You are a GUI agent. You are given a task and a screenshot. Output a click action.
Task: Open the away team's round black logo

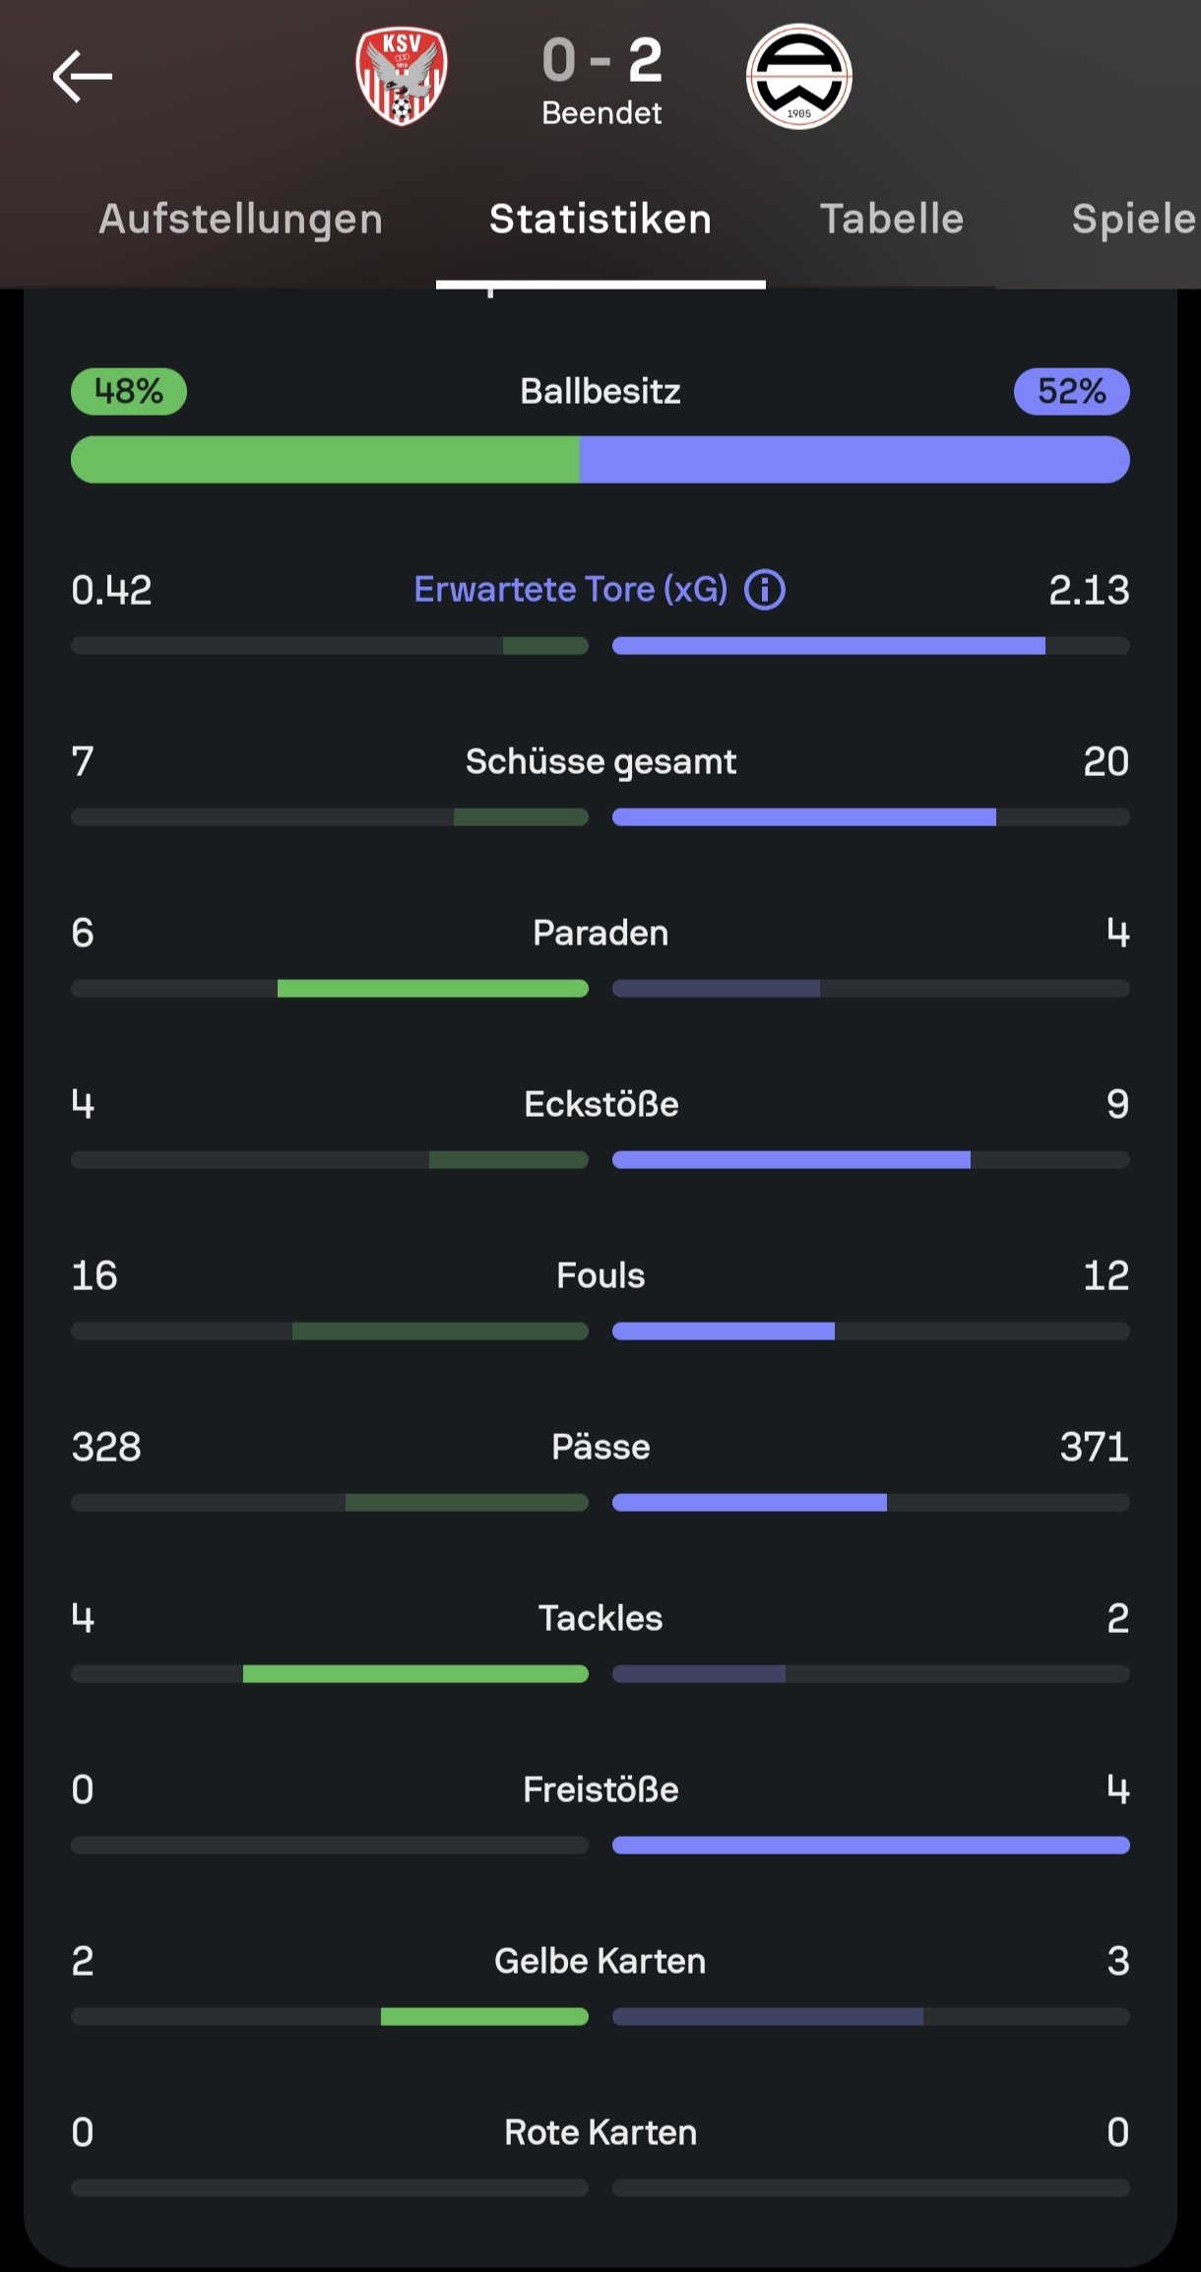[x=798, y=77]
